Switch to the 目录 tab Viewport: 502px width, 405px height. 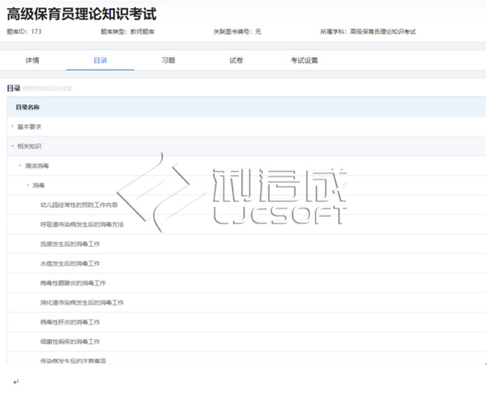100,60
